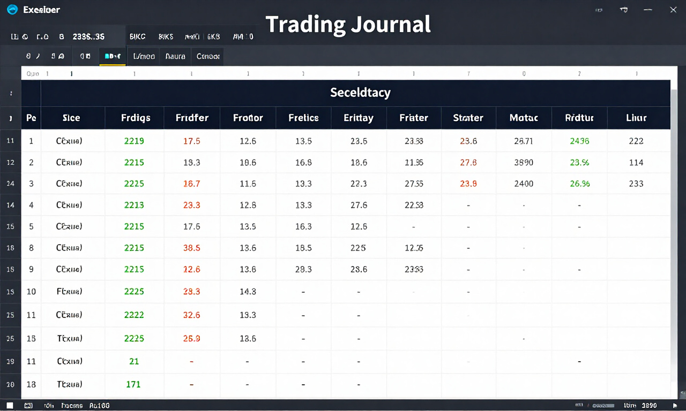Click the 11.35 cell in Frater column
This screenshot has width=686, height=411.
pyautogui.click(x=414, y=163)
